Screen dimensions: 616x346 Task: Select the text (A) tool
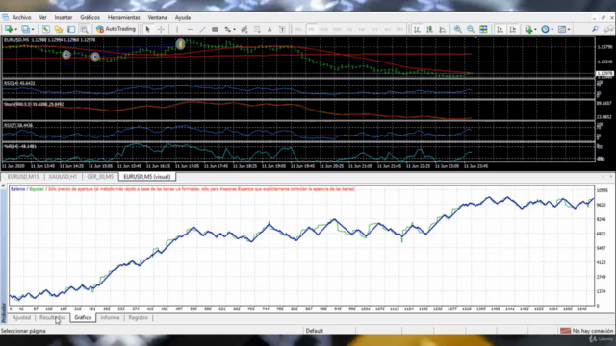[x=269, y=29]
